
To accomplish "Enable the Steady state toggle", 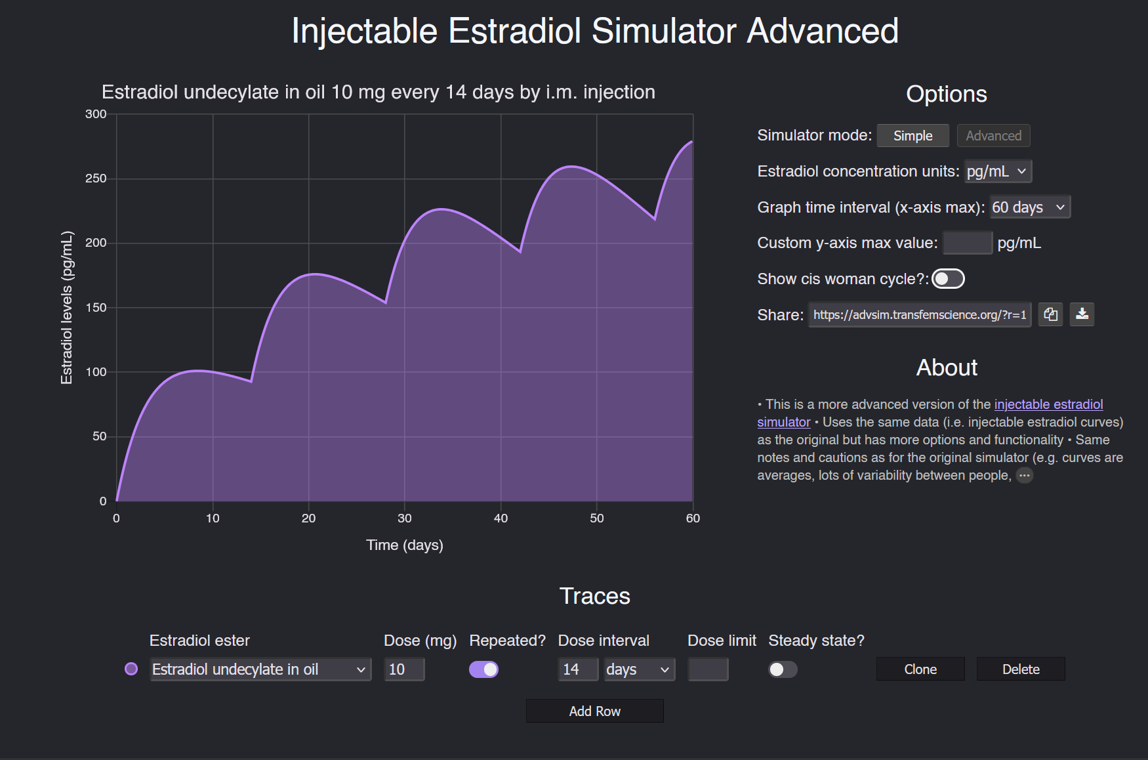I will click(x=783, y=669).
